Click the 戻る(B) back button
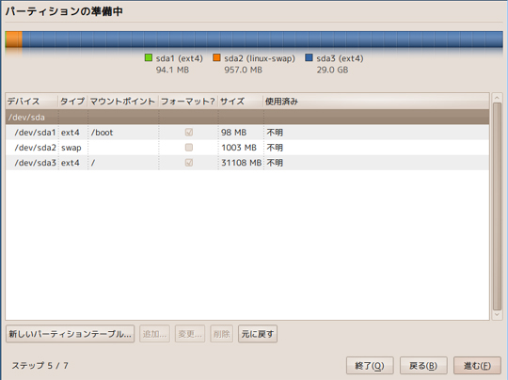508x380 pixels. (423, 366)
